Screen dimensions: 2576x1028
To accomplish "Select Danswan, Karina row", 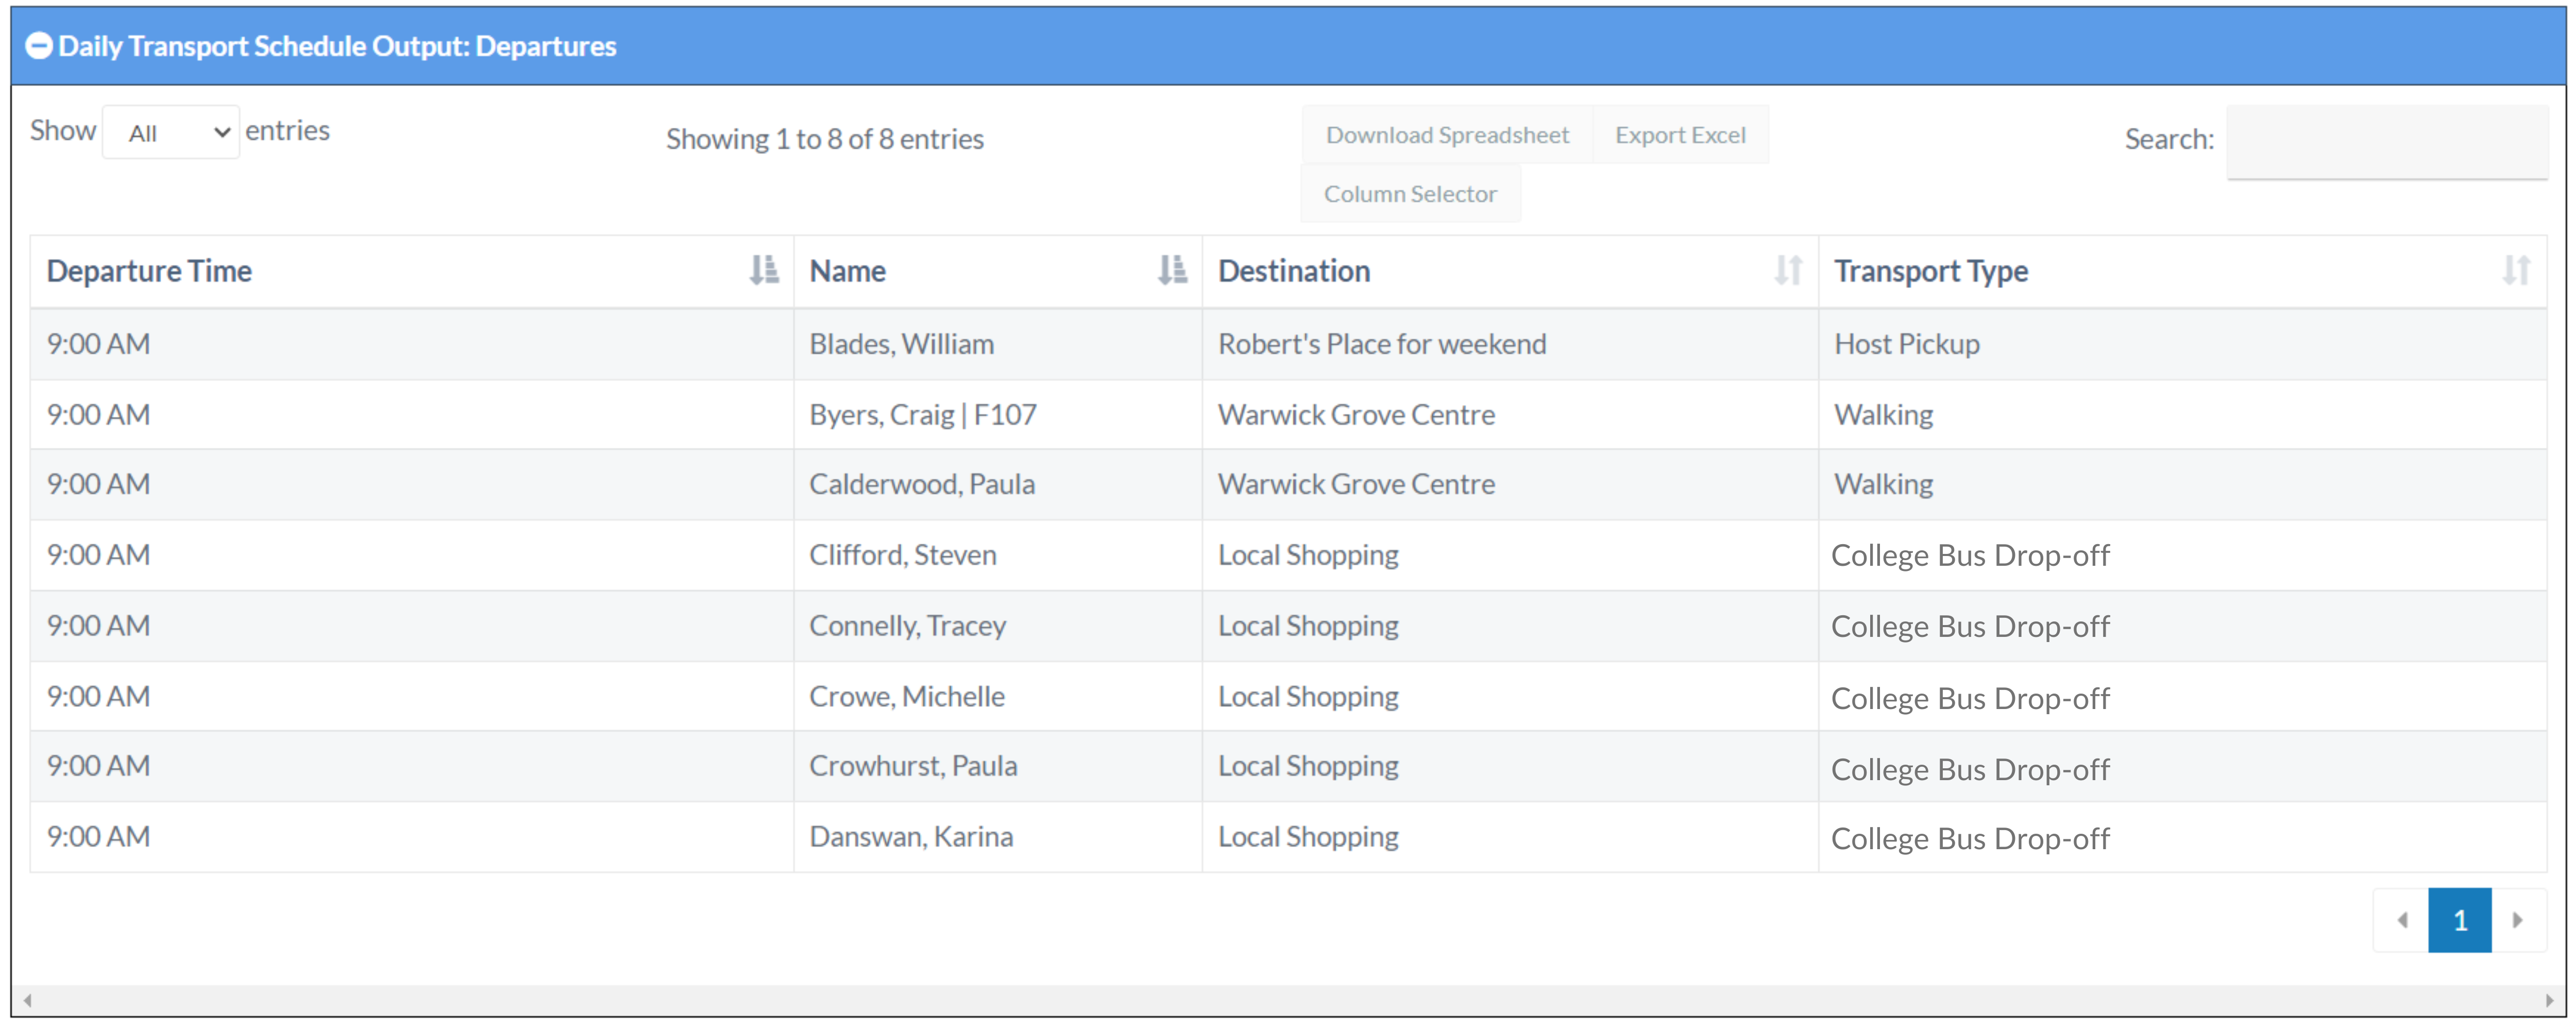I will click(910, 836).
